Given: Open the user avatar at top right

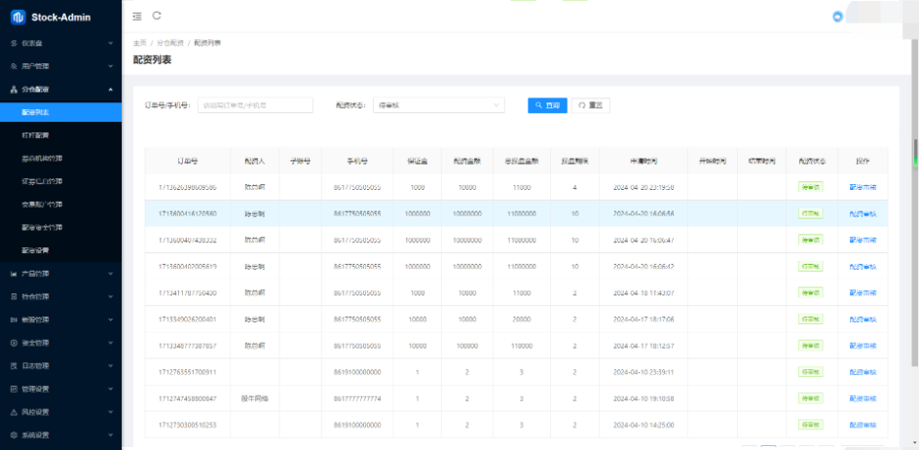Looking at the screenshot, I should 837,17.
